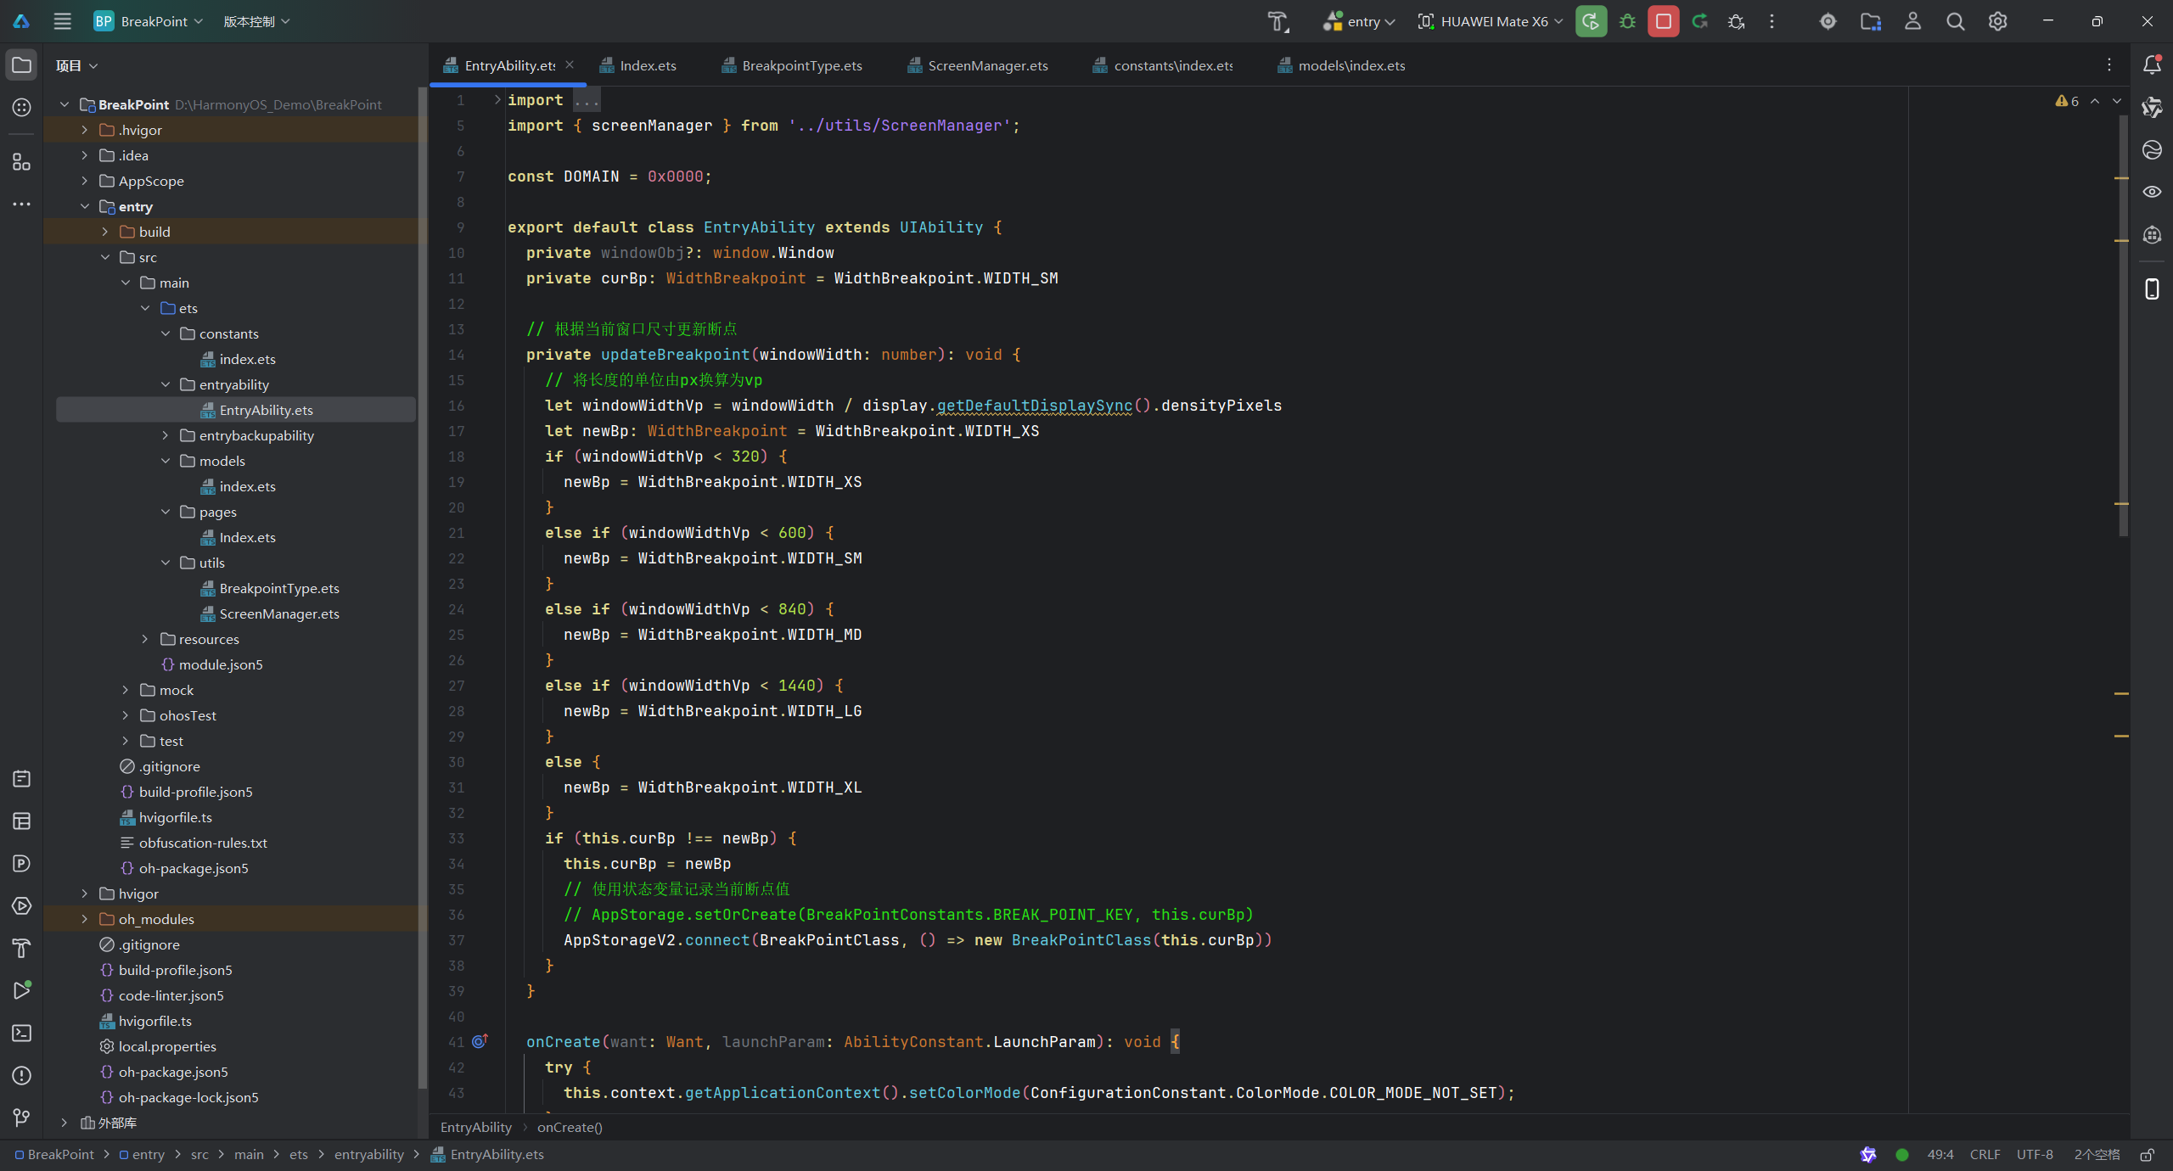Switch to the ScreenManager.ets tab
Image resolution: width=2173 pixels, height=1171 pixels.
coord(987,65)
